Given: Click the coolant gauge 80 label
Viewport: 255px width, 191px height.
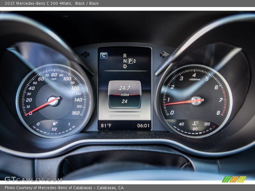Looking at the screenshot, I should (x=195, y=129).
